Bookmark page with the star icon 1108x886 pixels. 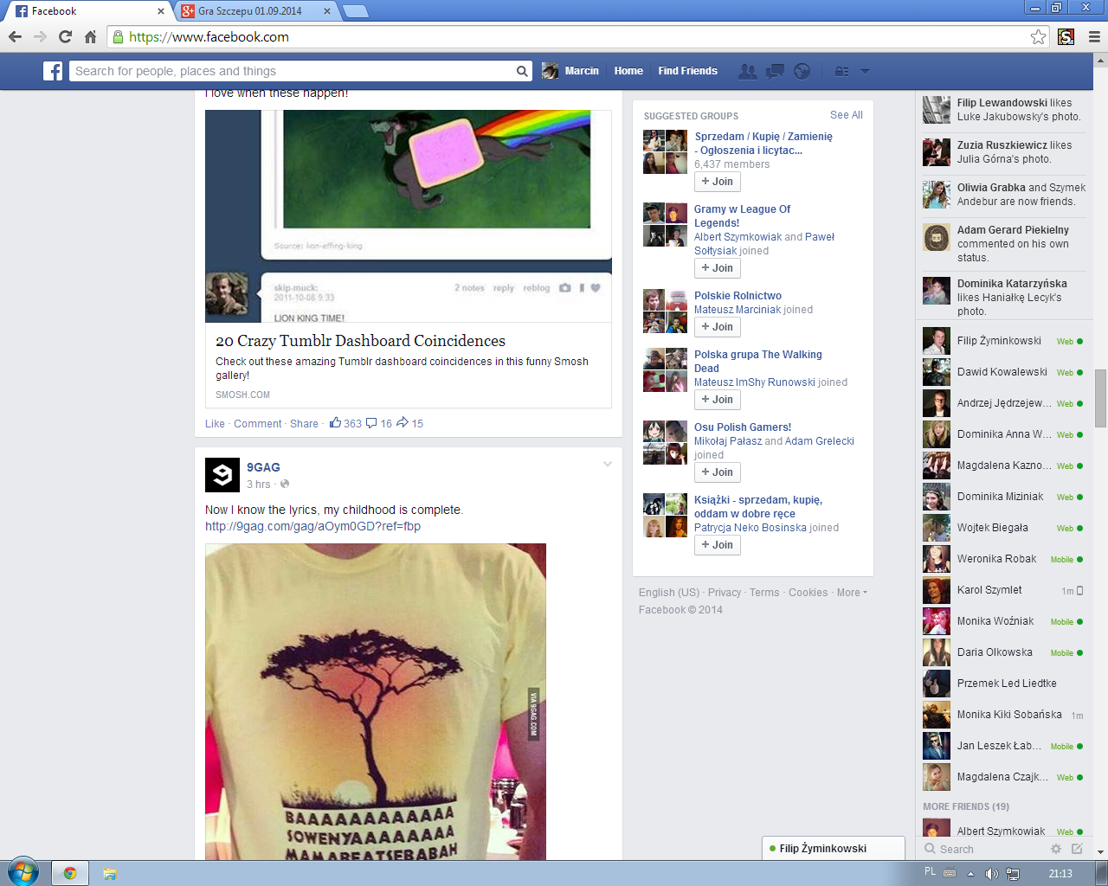pos(1038,36)
